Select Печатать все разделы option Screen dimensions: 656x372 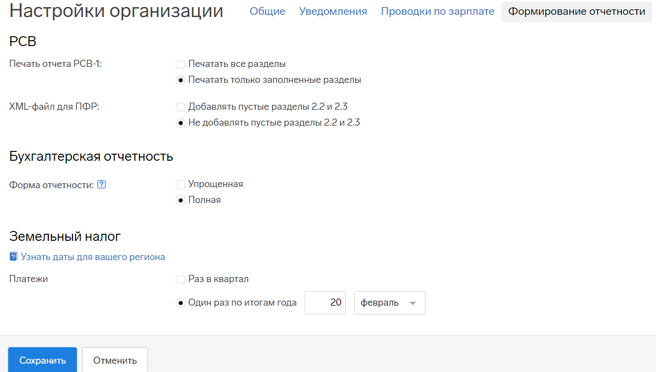180,64
